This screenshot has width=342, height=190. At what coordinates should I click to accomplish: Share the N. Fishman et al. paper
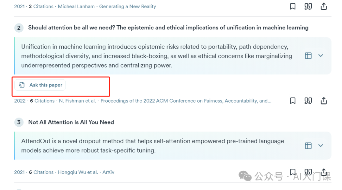[324, 101]
